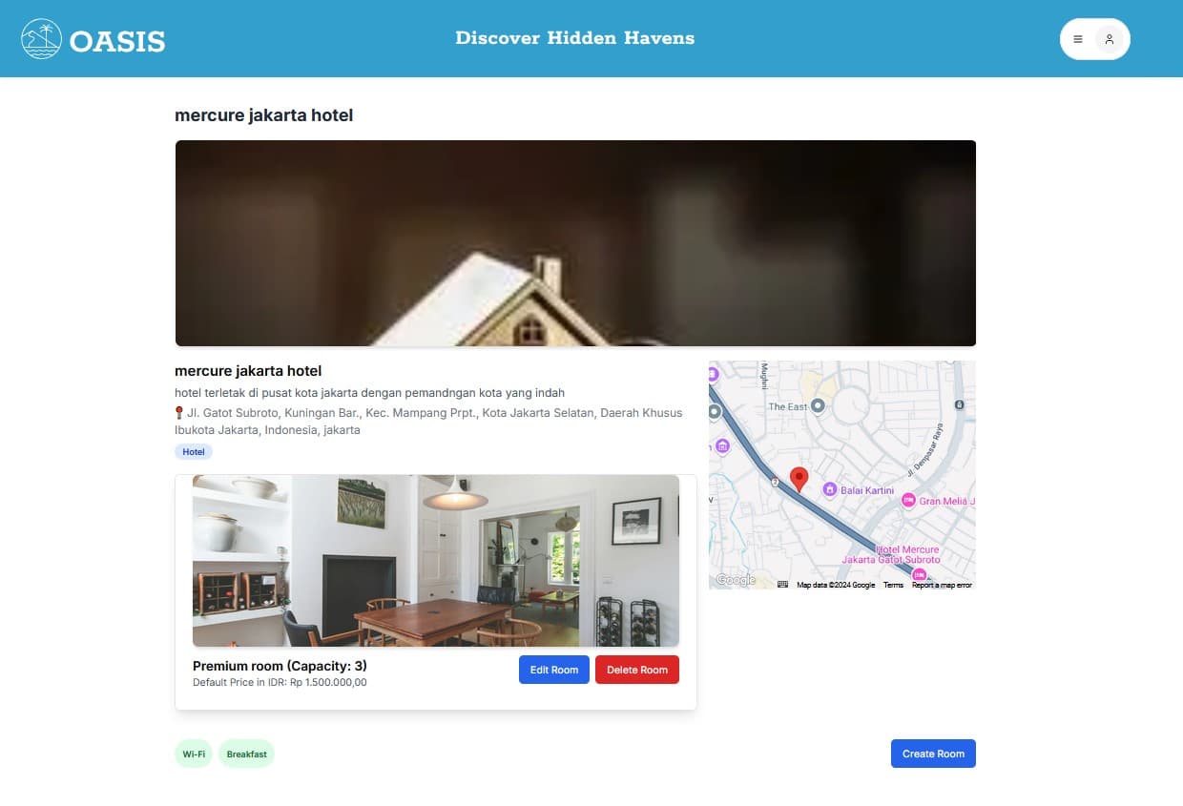This screenshot has width=1183, height=806.
Task: Create a new room
Action: 933,754
